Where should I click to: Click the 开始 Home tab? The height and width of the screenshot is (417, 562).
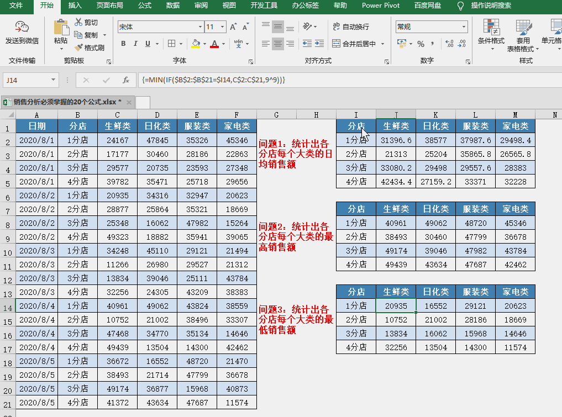[x=47, y=6]
